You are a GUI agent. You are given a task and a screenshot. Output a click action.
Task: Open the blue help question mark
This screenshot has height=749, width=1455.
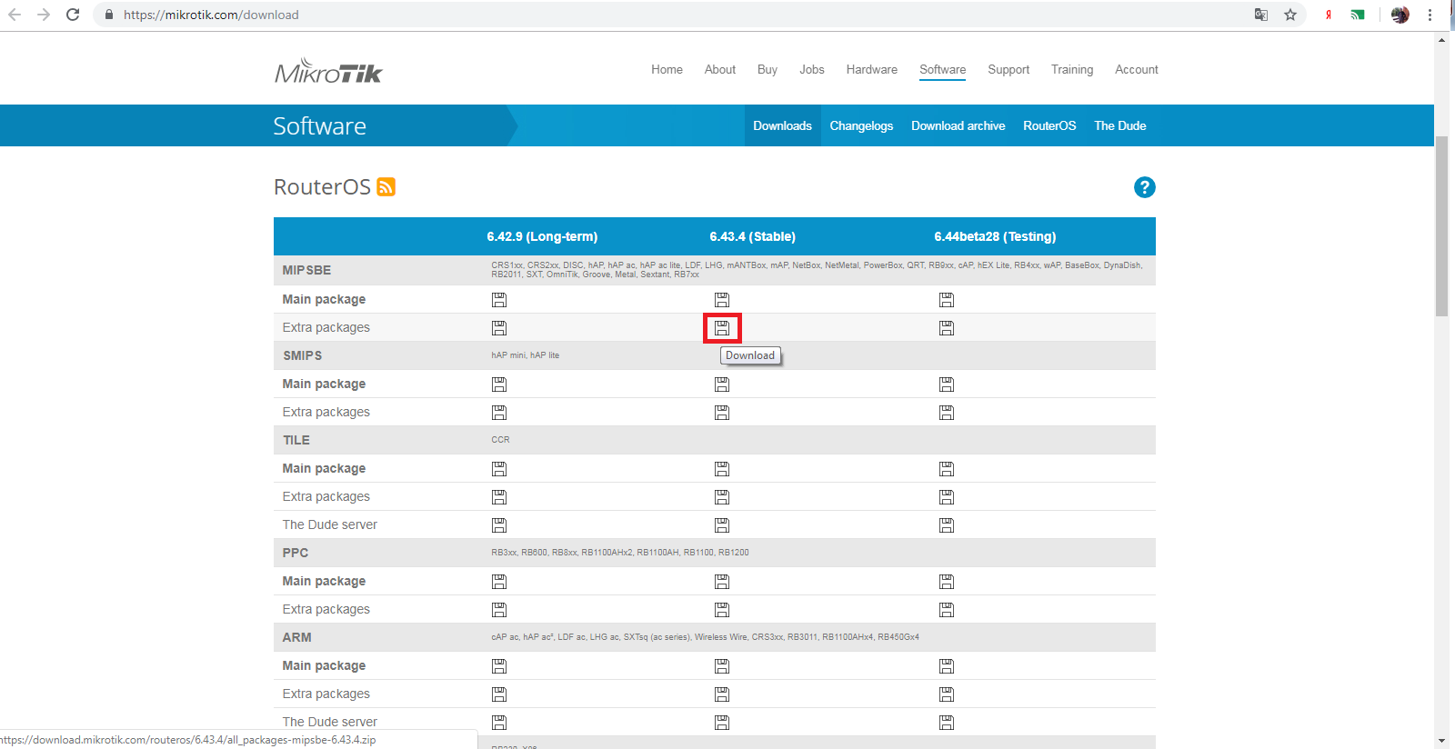[1145, 187]
